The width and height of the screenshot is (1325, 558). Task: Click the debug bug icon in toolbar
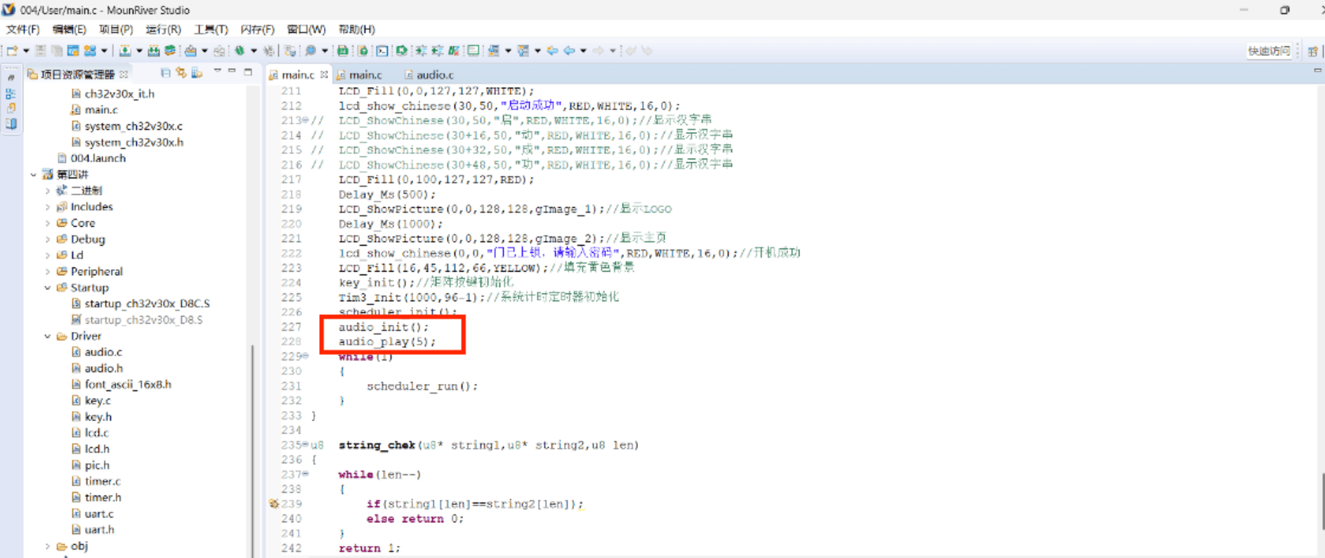point(240,51)
